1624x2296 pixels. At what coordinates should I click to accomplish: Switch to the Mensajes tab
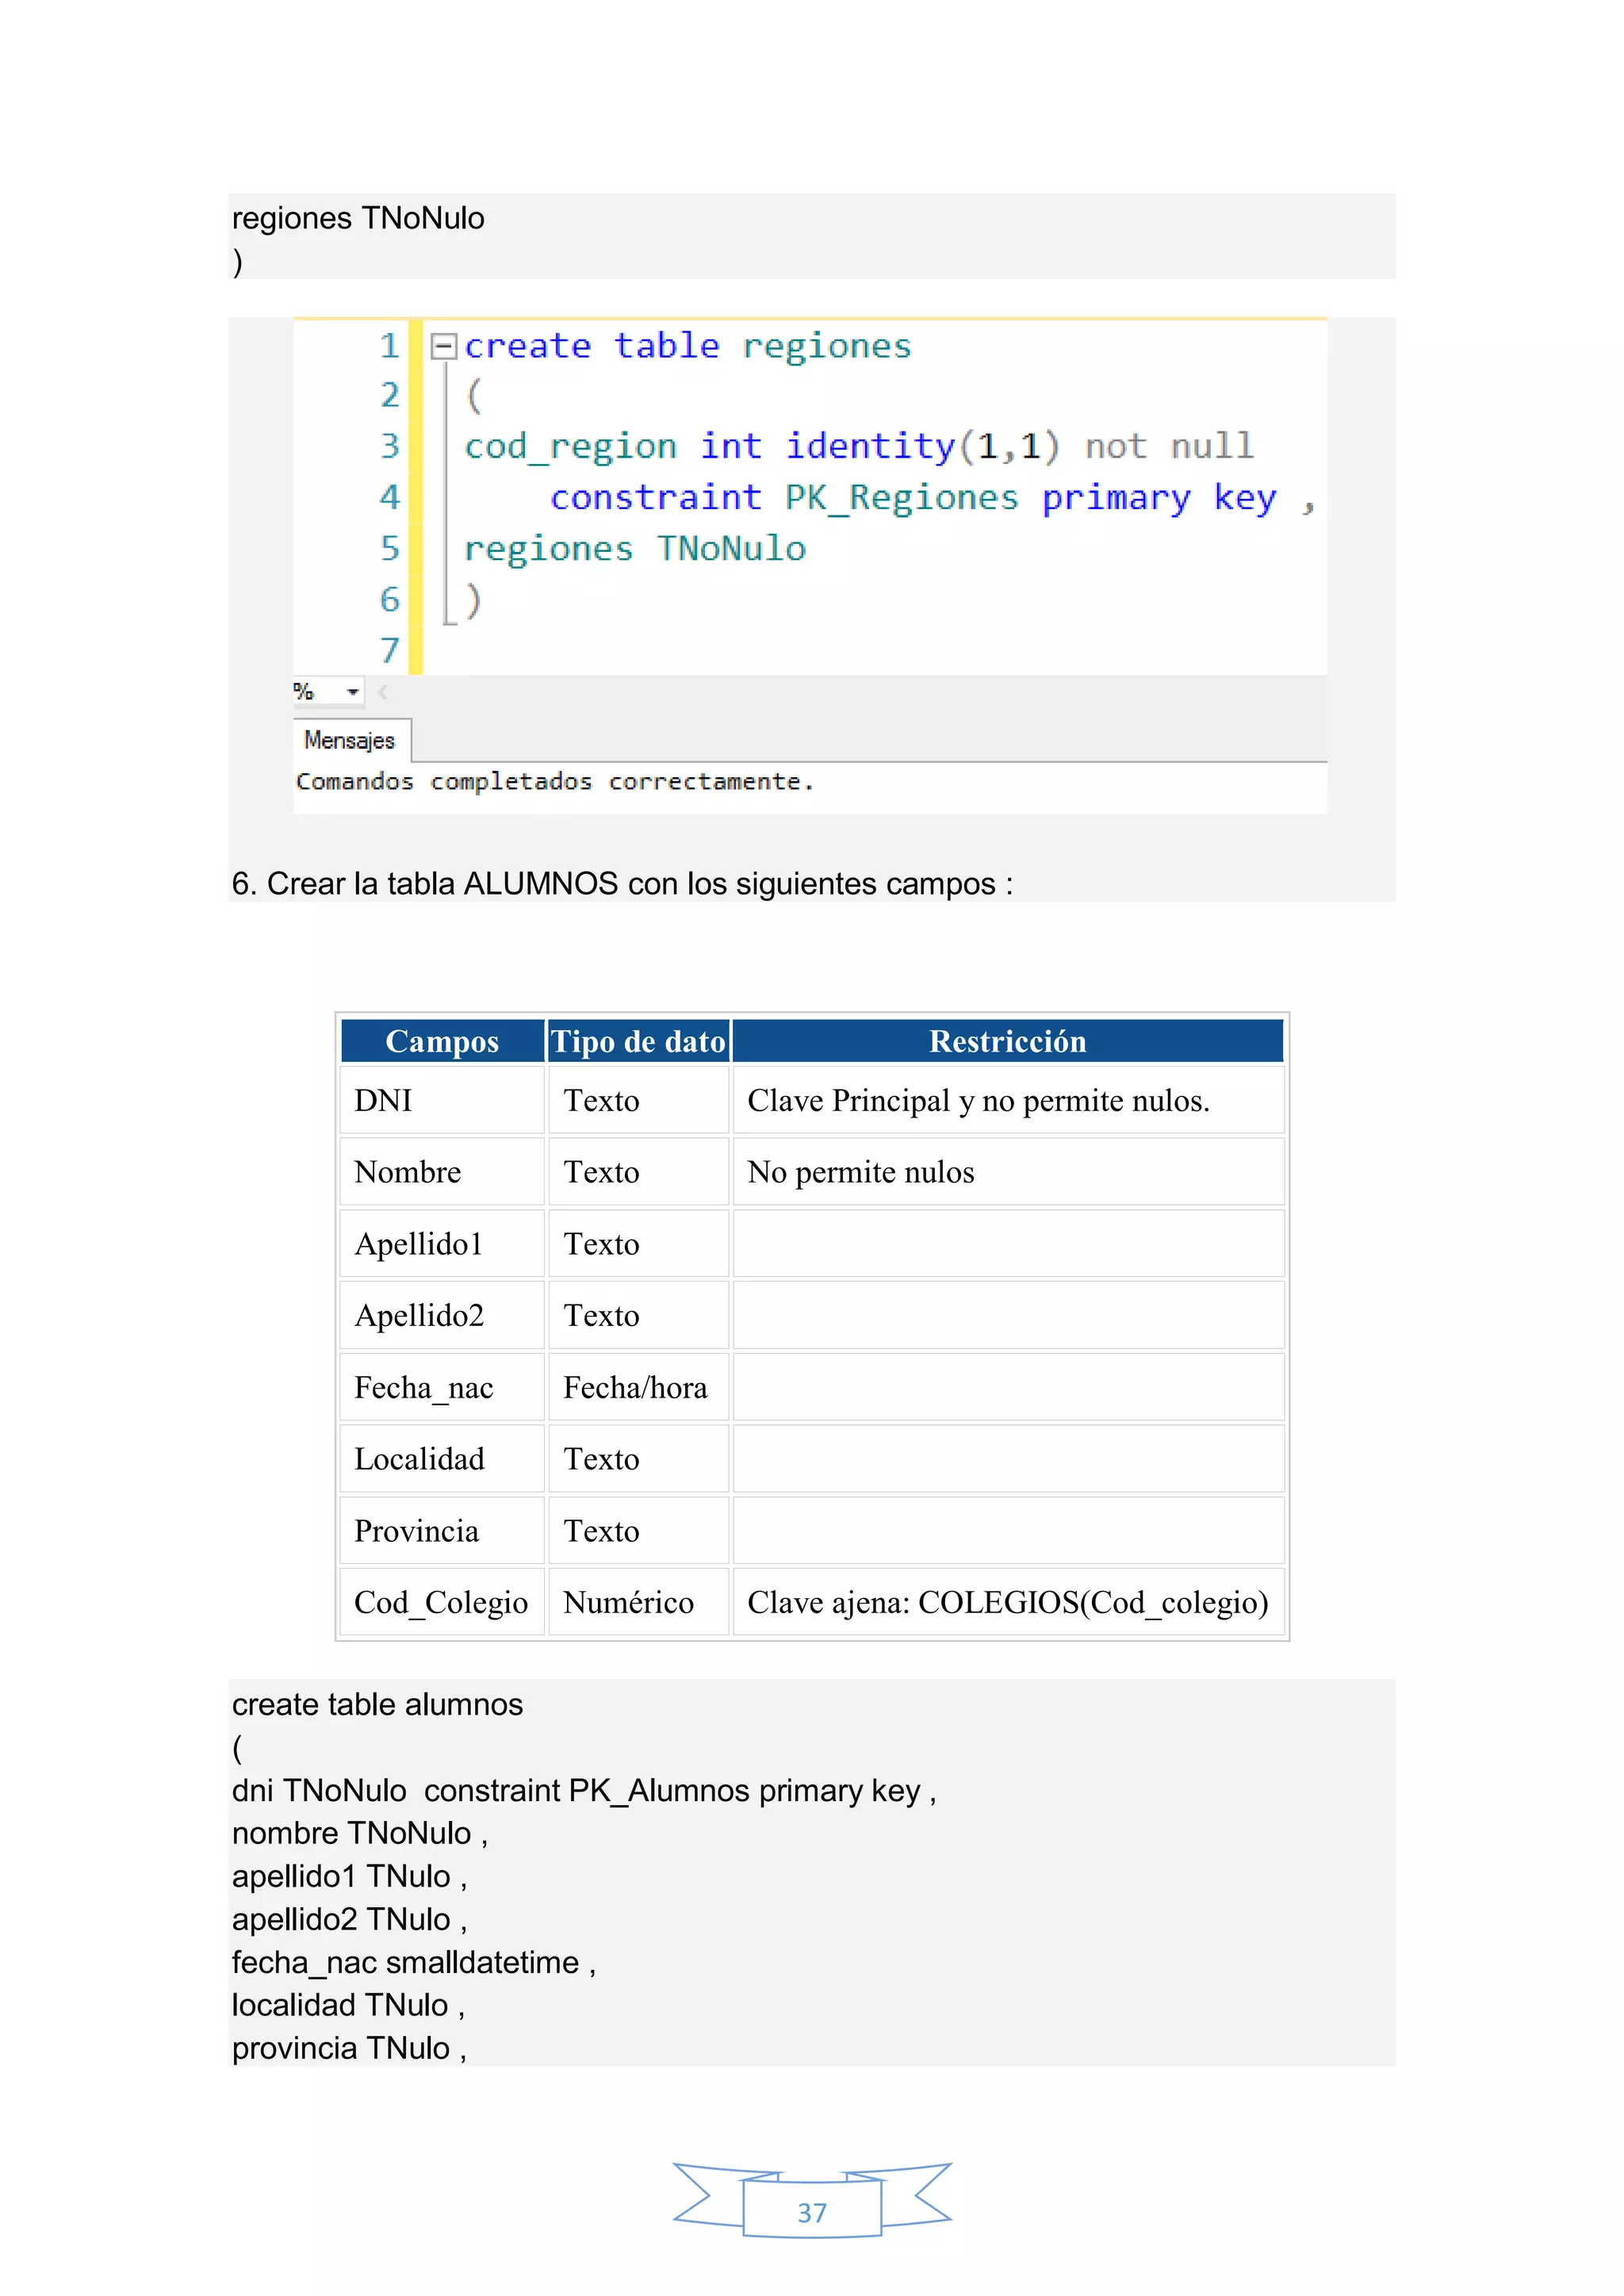(x=350, y=741)
